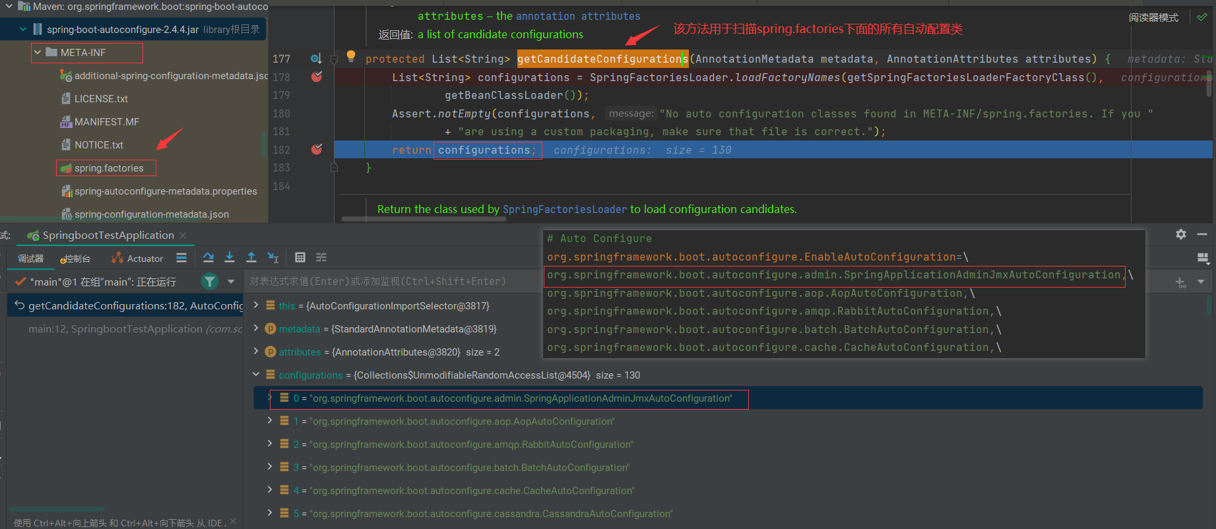Screen dimensions: 1216x529
Task: Close the SpringbootTestApplication debug tab
Action: (x=183, y=235)
